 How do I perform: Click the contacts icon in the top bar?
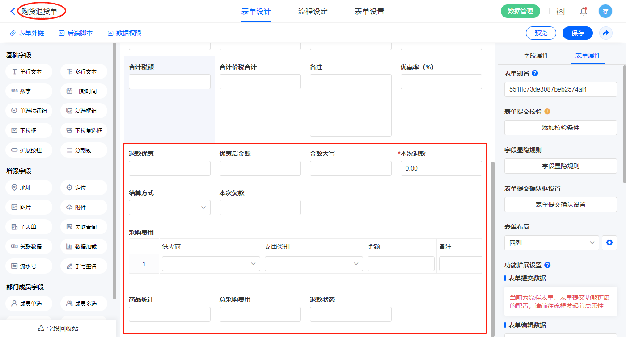tap(561, 12)
